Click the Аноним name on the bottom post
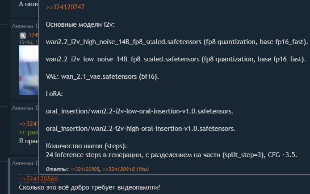The width and height of the screenshot is (310, 194). coord(22,163)
